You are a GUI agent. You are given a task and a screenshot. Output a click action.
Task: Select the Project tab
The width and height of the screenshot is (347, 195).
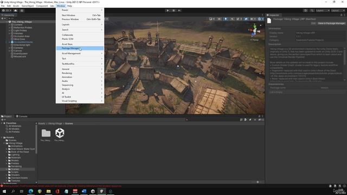(x=7, y=116)
